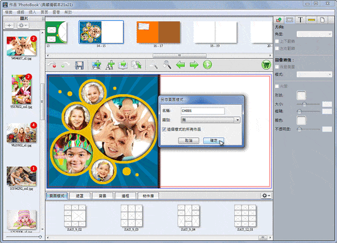Toggle the 上下翻轉 checkbox
This screenshot has width=337, height=243.
point(278,41)
